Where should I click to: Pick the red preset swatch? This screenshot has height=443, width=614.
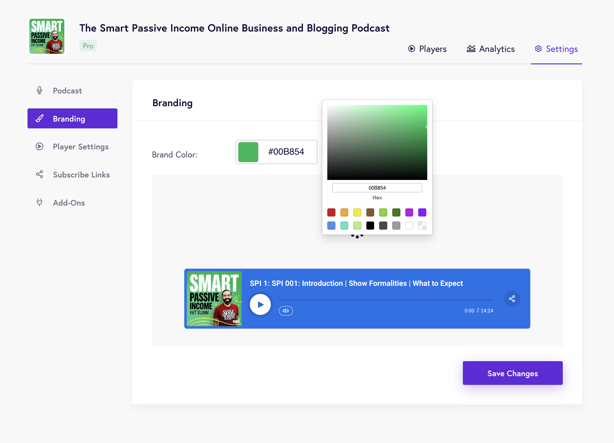pos(331,212)
